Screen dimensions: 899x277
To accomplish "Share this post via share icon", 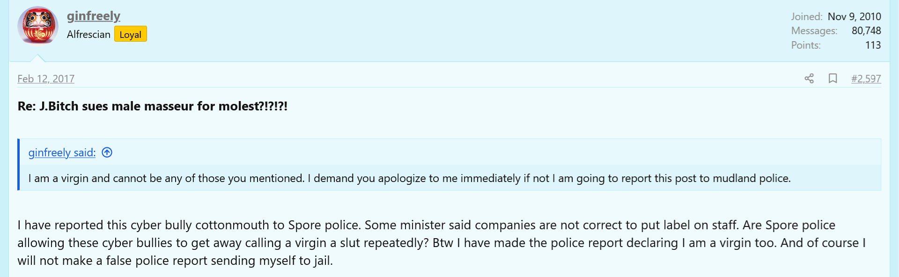I will pos(809,79).
